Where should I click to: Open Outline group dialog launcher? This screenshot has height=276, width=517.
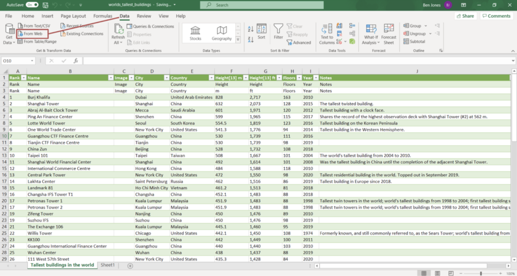coord(441,51)
